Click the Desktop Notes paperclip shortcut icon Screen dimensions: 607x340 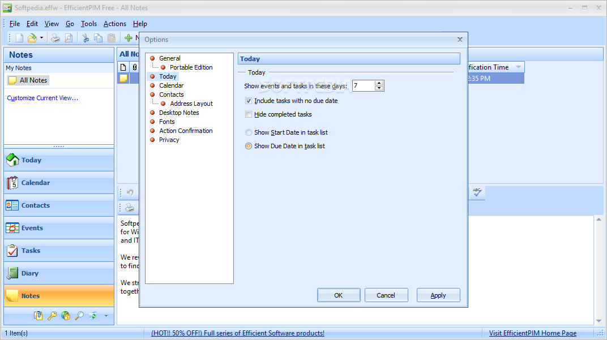[x=38, y=316]
